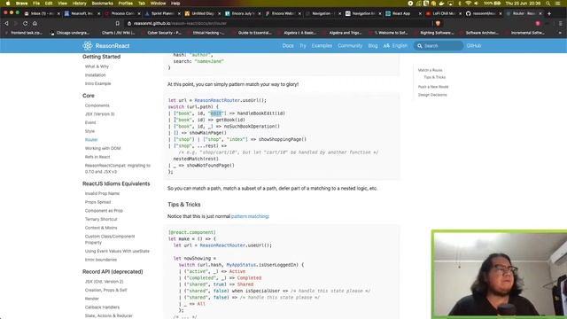Switch to the Inbox tab
Image resolution: width=567 pixels, height=319 pixels.
tap(41, 13)
